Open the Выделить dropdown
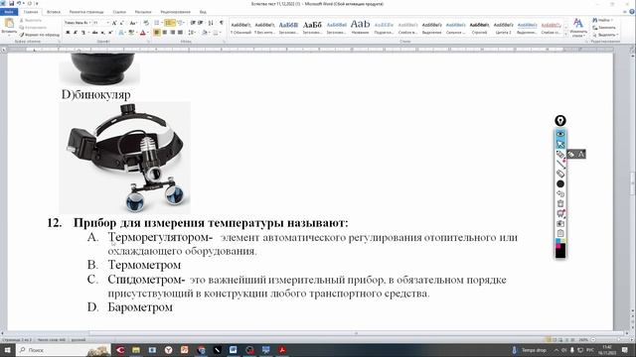Screen dimensions: 636x357 coord(605,35)
